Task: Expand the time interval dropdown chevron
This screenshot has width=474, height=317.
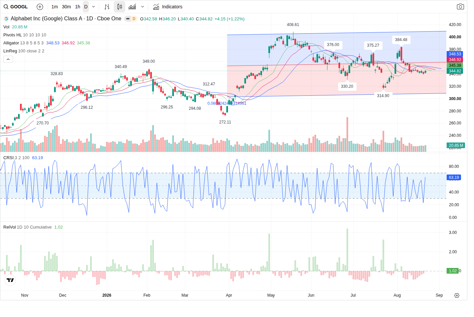Action: coord(93,7)
